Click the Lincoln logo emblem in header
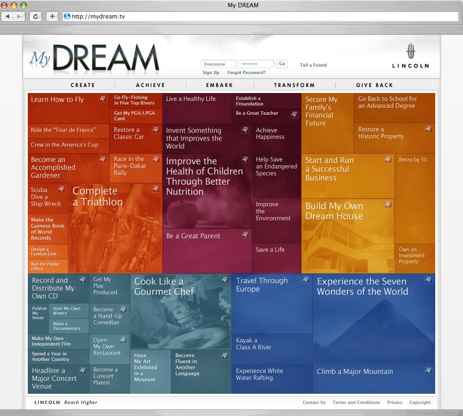Screen dimensions: 463x416 [410, 52]
